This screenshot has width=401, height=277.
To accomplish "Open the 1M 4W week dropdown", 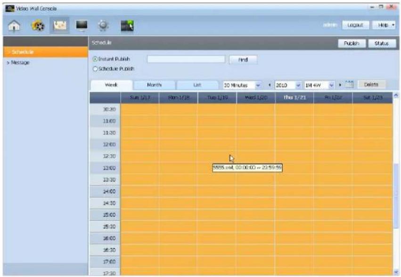I will click(x=319, y=85).
